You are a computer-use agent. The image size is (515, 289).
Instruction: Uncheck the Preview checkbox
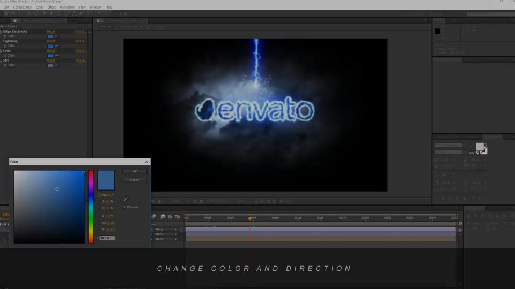[x=125, y=207]
